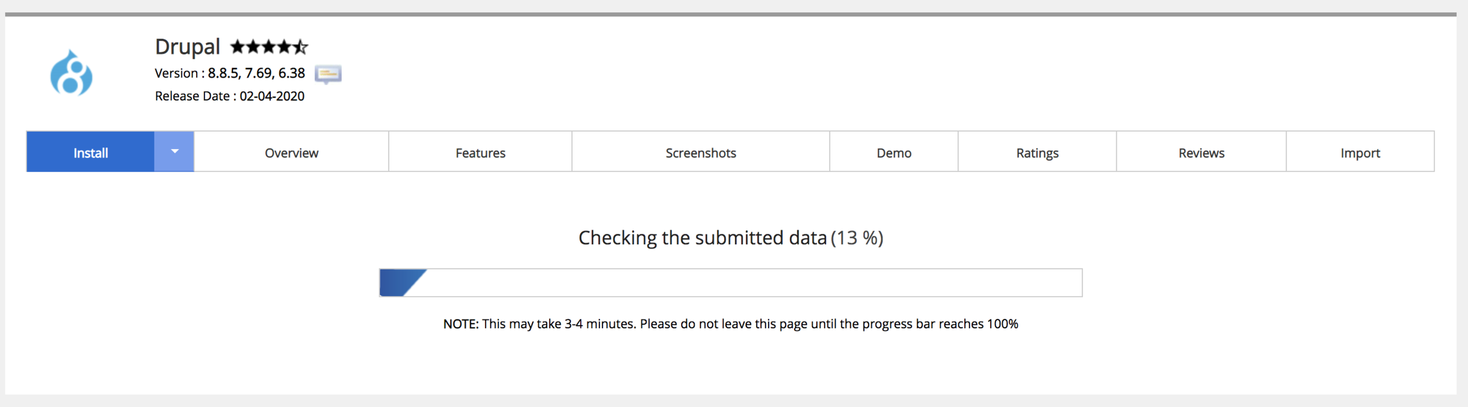Open the Features tab
Image resolution: width=1468 pixels, height=407 pixels.
[x=480, y=152]
